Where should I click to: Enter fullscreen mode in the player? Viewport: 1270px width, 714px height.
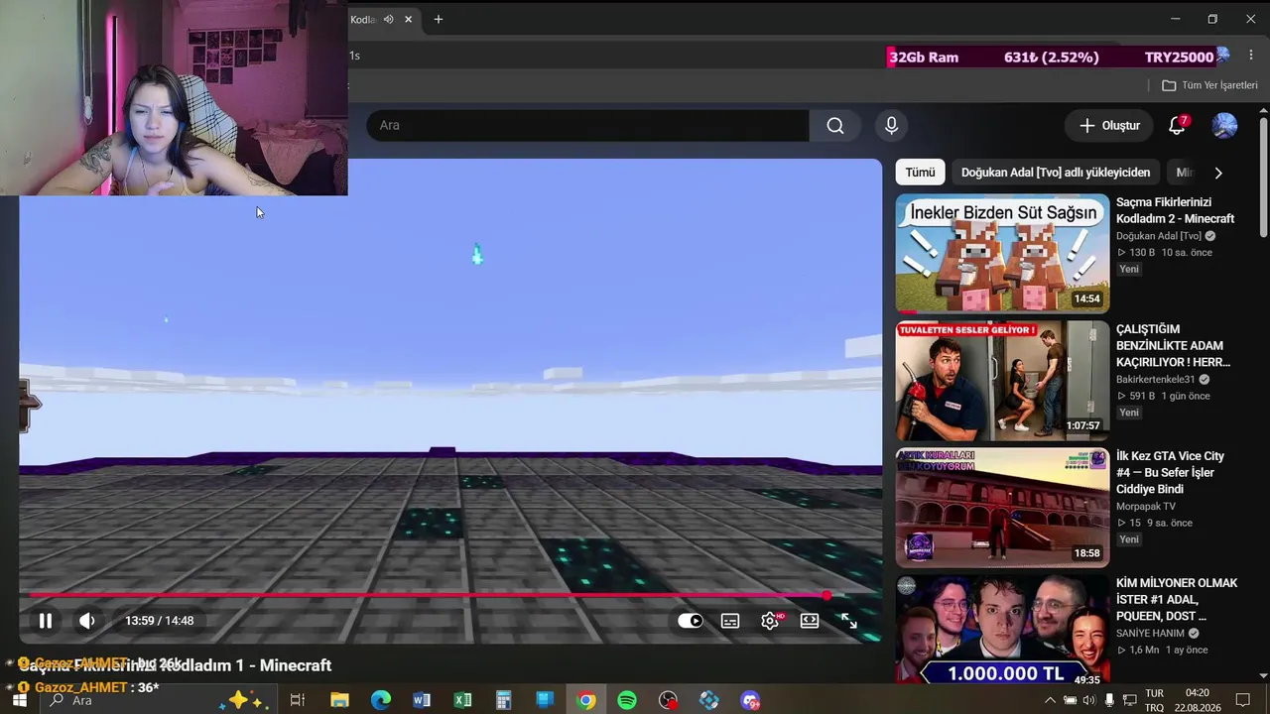(x=849, y=621)
